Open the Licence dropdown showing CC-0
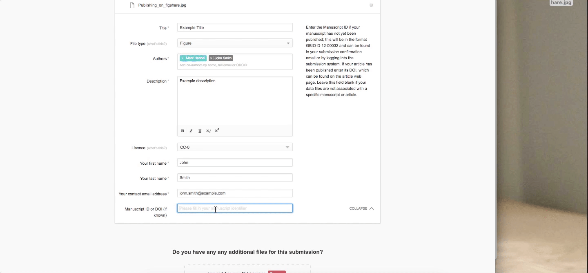 click(235, 147)
